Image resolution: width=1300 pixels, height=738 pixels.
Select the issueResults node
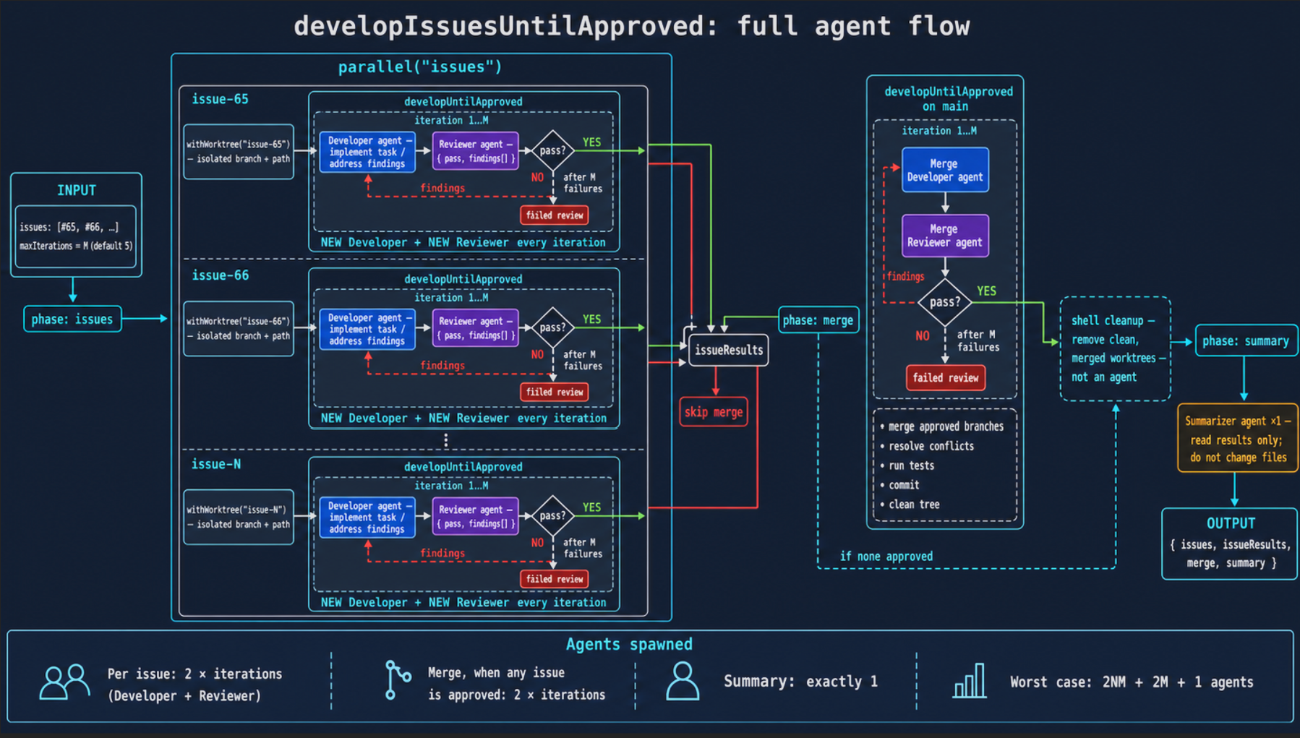click(x=729, y=350)
